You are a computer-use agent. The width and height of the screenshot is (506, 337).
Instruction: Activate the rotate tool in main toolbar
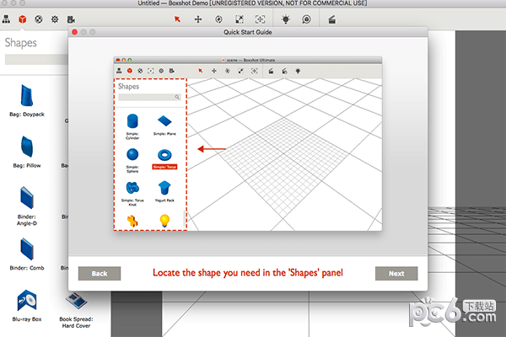(218, 19)
